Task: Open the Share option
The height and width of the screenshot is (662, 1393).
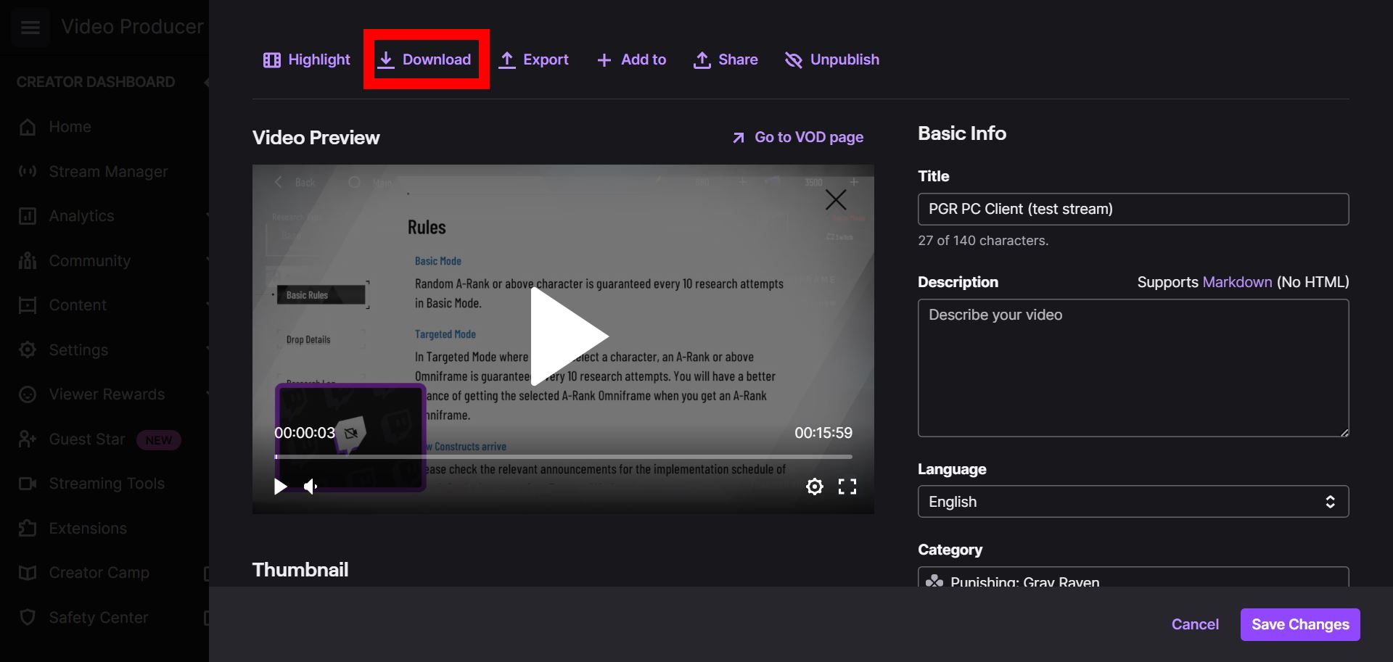Action: 702,59
